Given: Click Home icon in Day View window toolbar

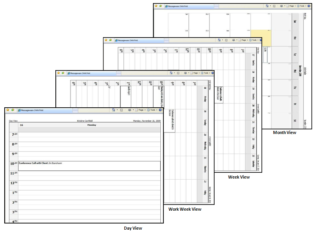Looking at the screenshot, I should point(113,110).
